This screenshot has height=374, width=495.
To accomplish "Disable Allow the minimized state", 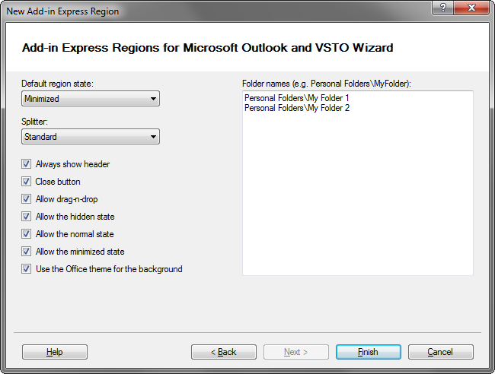I will [x=27, y=252].
